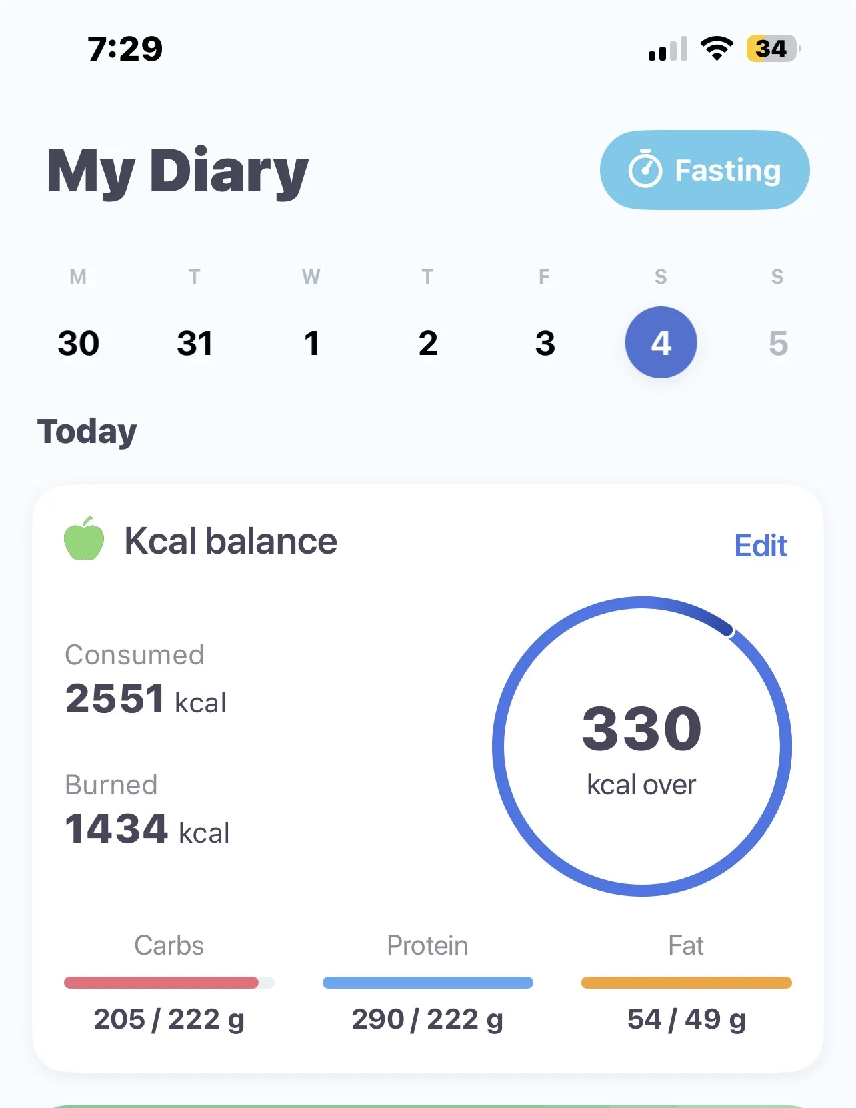Switch to Wednesday 1 in calendar

pos(311,343)
